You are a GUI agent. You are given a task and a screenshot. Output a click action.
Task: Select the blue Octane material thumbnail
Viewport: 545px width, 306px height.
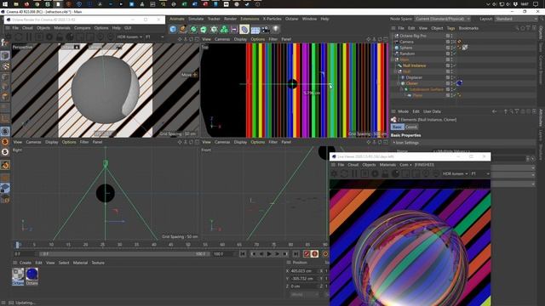tap(32, 276)
